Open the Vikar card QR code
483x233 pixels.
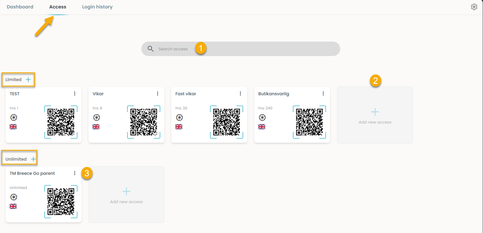(x=144, y=122)
